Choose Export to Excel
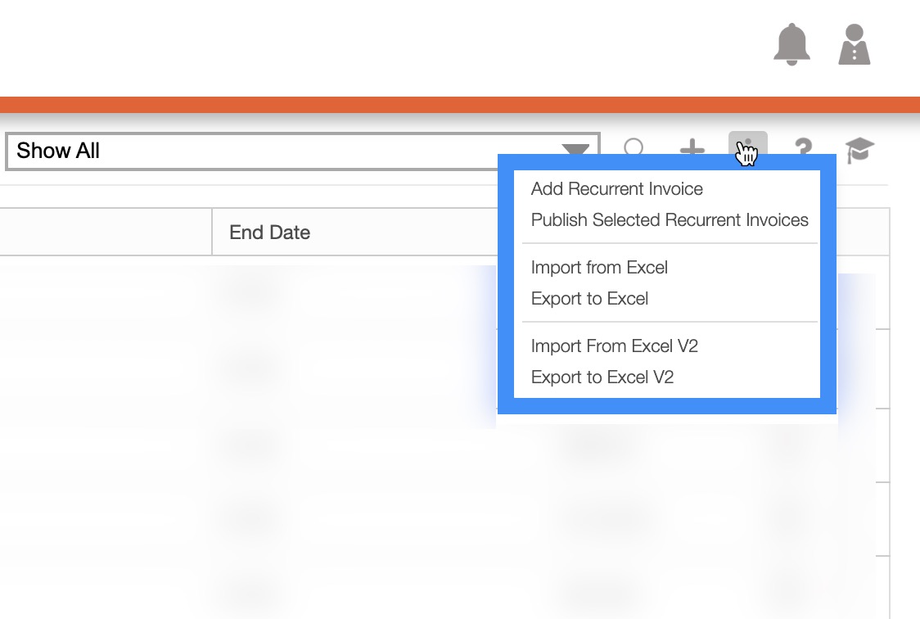 (589, 299)
